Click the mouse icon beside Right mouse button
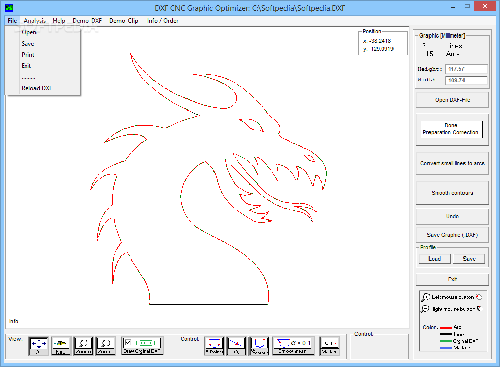500x367 pixels. pos(480,308)
